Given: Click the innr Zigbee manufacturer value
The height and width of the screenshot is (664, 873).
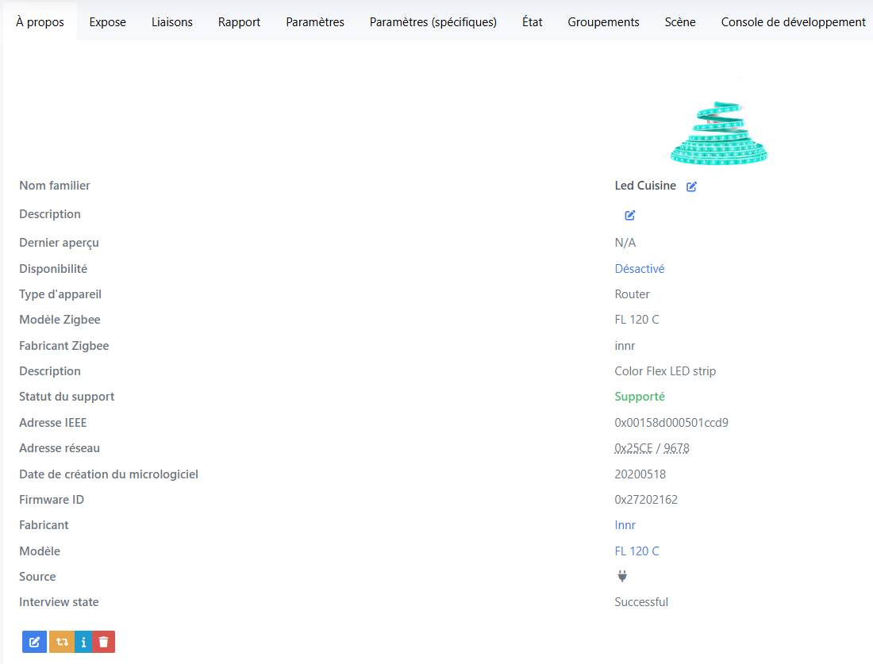Looking at the screenshot, I should pos(625,346).
